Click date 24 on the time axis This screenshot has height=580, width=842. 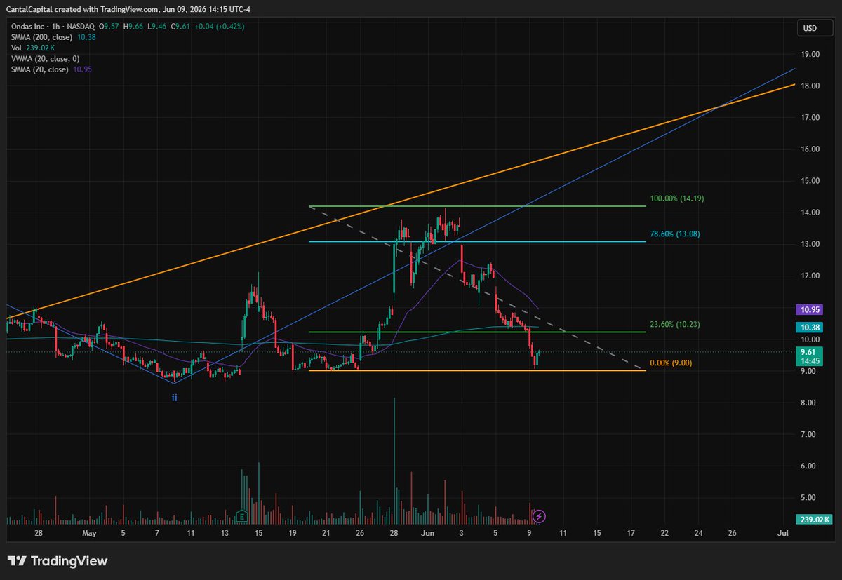699,533
